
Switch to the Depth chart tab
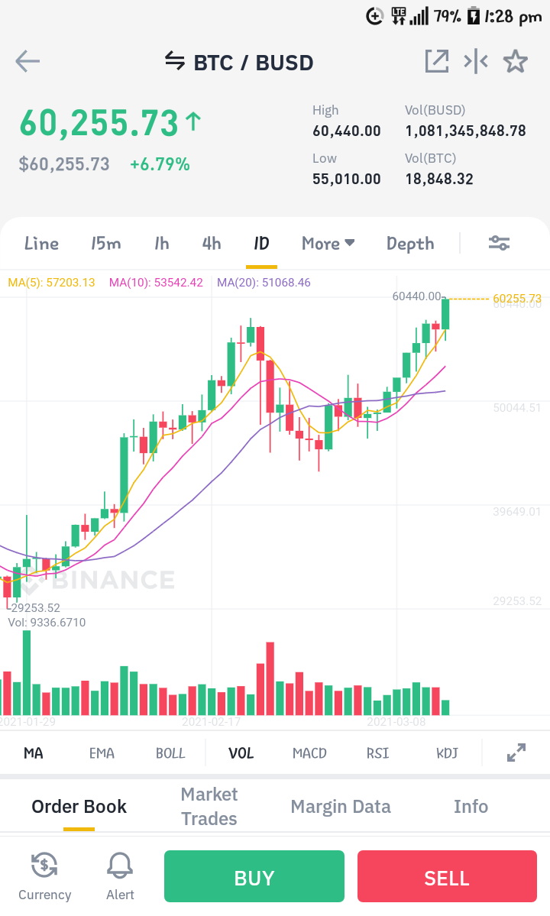click(x=410, y=243)
